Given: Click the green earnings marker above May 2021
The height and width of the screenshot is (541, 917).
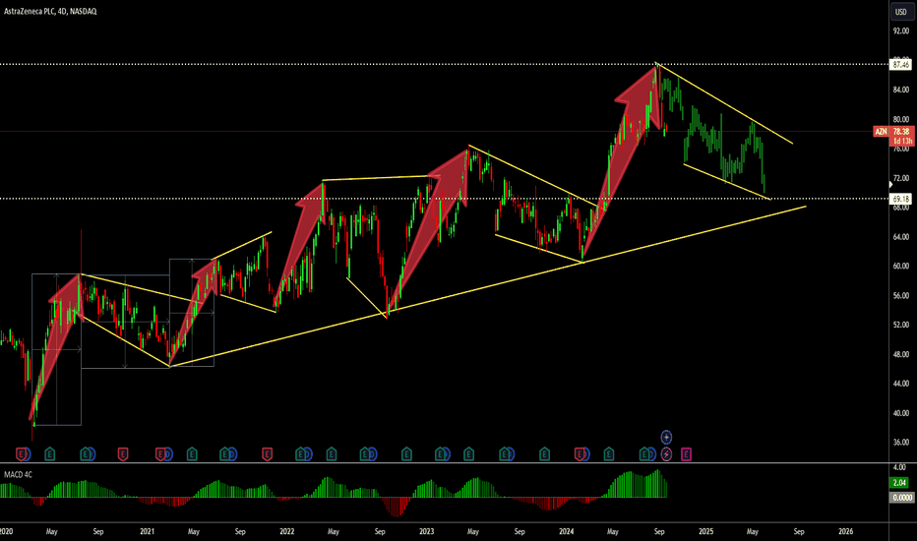Looking at the screenshot, I should pyautogui.click(x=192, y=453).
